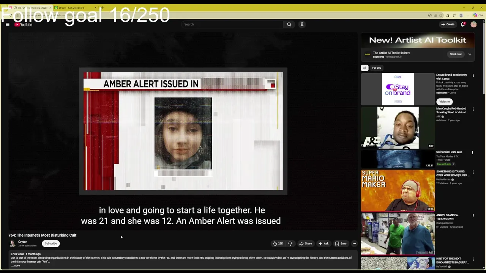This screenshot has height=273, width=486.
Task: Click the Artlist AI Toolkit banner
Action: tap(418, 40)
